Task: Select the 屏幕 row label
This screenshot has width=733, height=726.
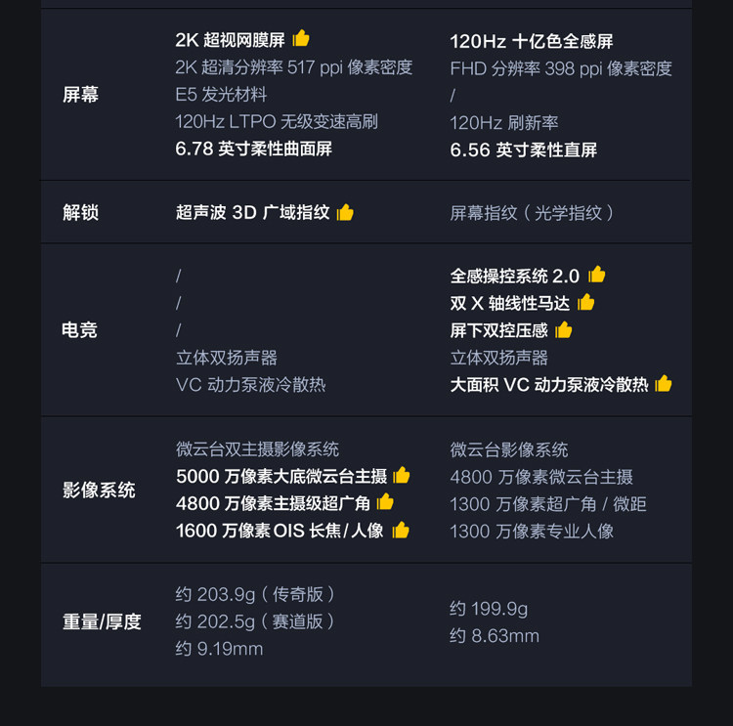Action: click(x=80, y=95)
